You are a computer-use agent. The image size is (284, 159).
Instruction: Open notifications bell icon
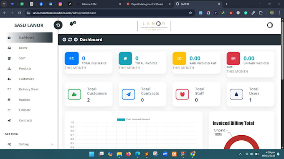[x=71, y=24]
